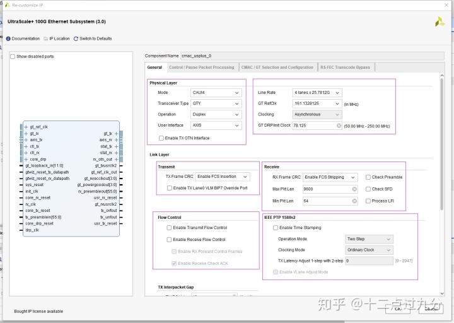The width and height of the screenshot is (454, 323).
Task: Select the gt_loopback_in[11:0] port
Action: pos(44,166)
